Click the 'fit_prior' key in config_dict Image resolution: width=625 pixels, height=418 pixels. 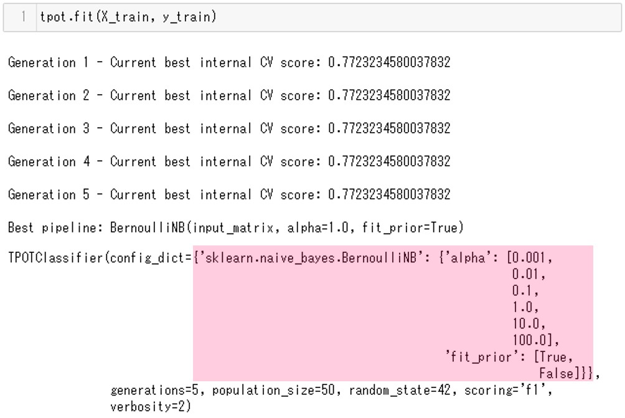(473, 358)
